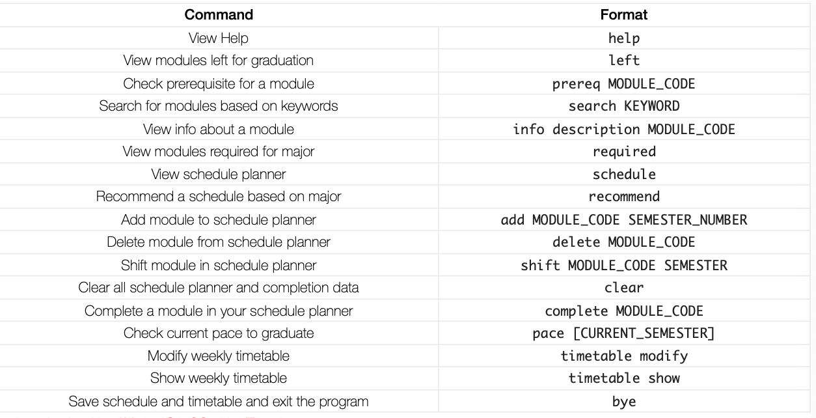This screenshot has height=418, width=816.
Task: Click the 'prereq MODULE_CODE' code text
Action: tap(624, 84)
